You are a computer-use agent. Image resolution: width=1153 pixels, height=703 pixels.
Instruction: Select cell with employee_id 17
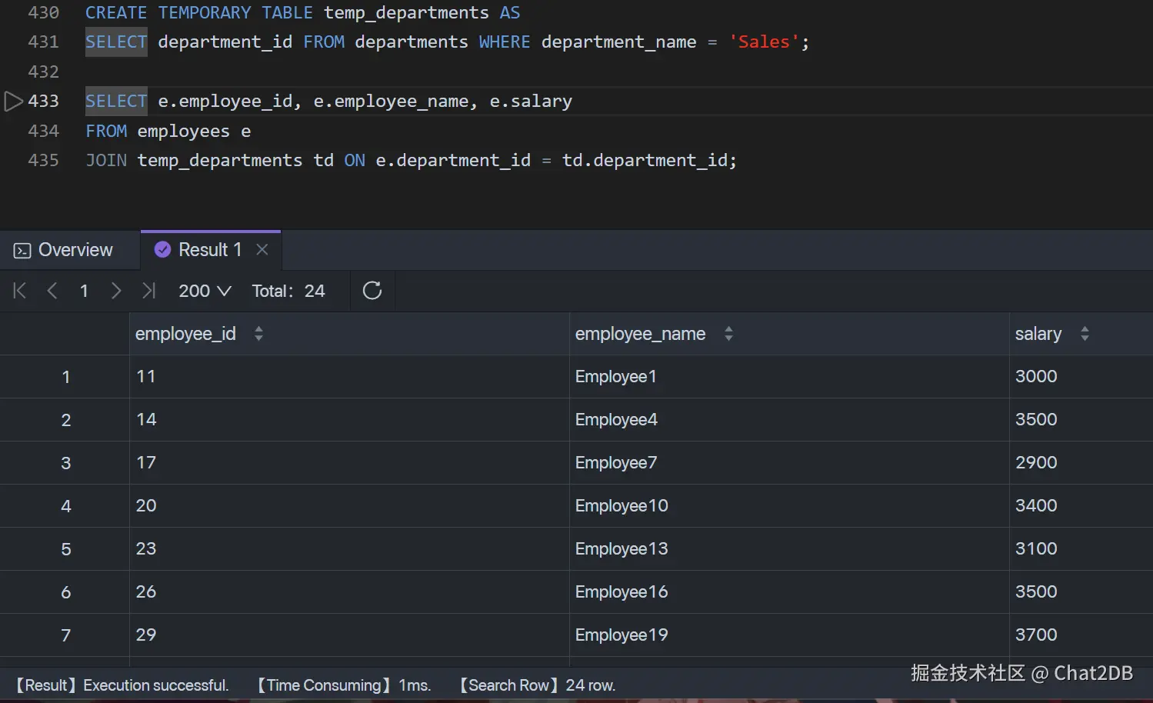(x=349, y=462)
